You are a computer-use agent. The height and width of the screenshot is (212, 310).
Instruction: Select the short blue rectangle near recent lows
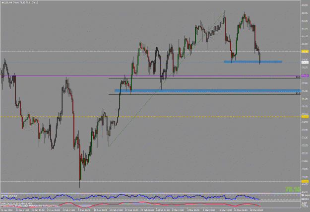(x=252, y=62)
